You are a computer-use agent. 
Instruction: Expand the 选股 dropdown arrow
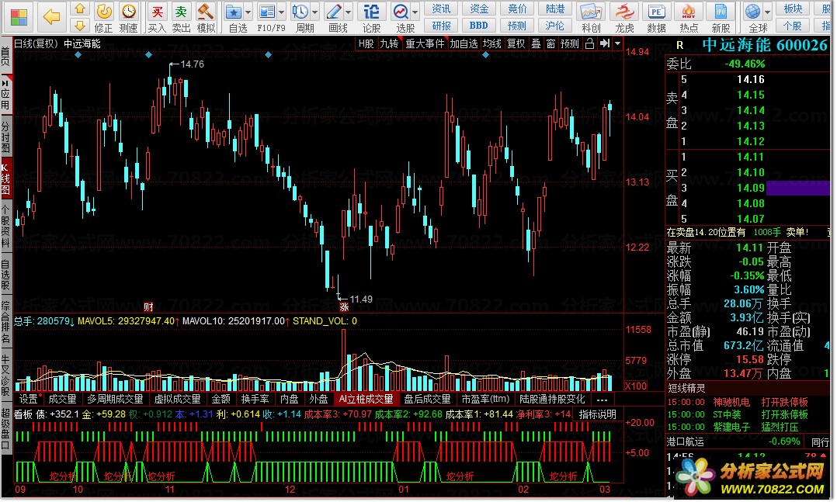pyautogui.click(x=415, y=12)
